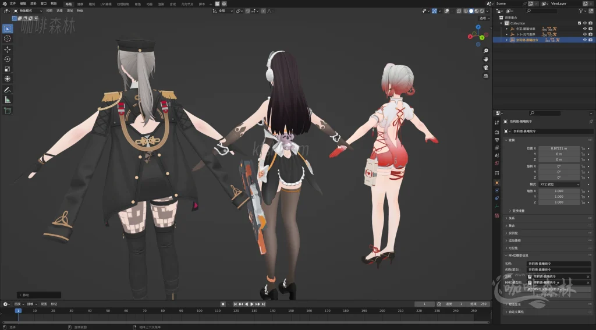Screen dimensions: 596x330
Task: Click the green Y axis on gizmo
Action: (481, 38)
